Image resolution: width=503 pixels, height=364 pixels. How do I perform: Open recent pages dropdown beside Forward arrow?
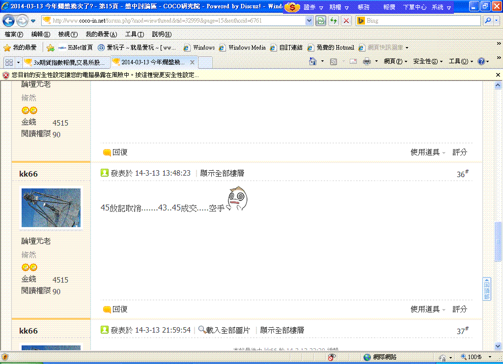33,21
